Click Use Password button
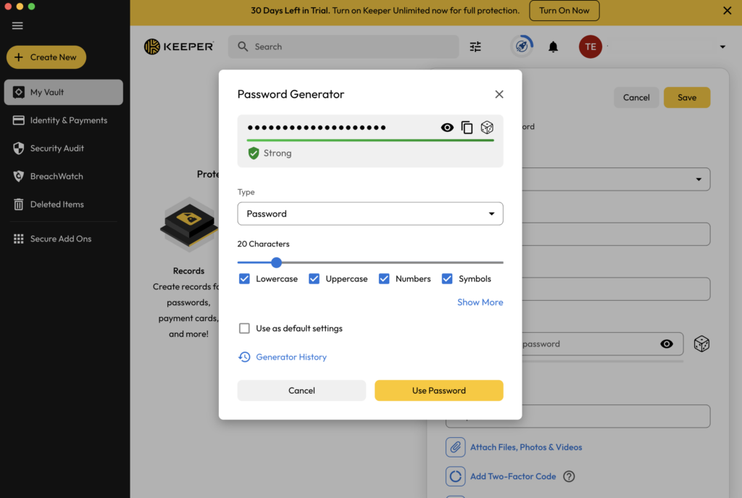The height and width of the screenshot is (498, 742). 438,391
